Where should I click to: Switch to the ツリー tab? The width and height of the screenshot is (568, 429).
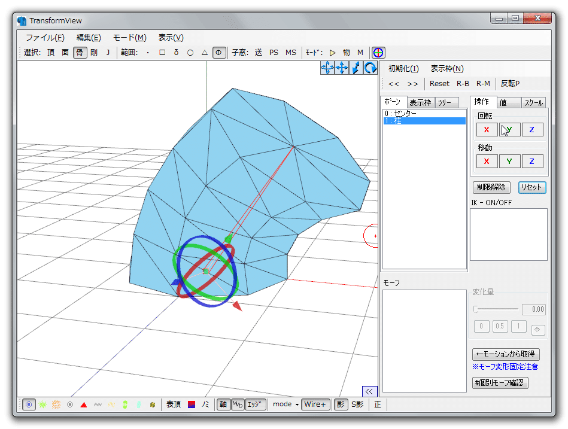[446, 103]
